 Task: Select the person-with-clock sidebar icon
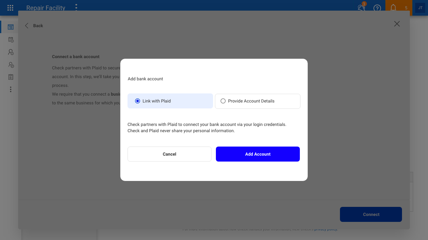click(x=10, y=65)
